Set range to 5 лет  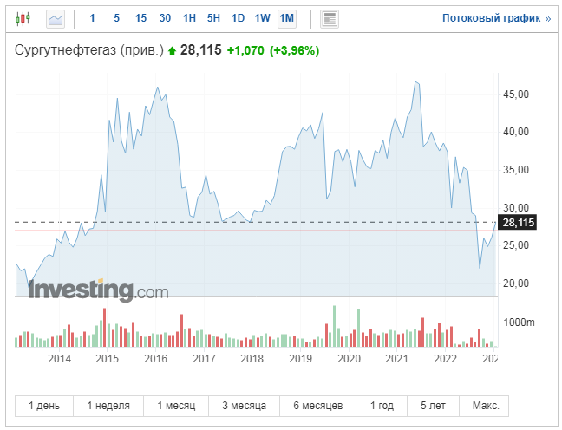(435, 406)
